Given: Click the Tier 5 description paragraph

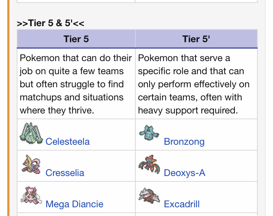Looking at the screenshot, I should click(x=76, y=84).
